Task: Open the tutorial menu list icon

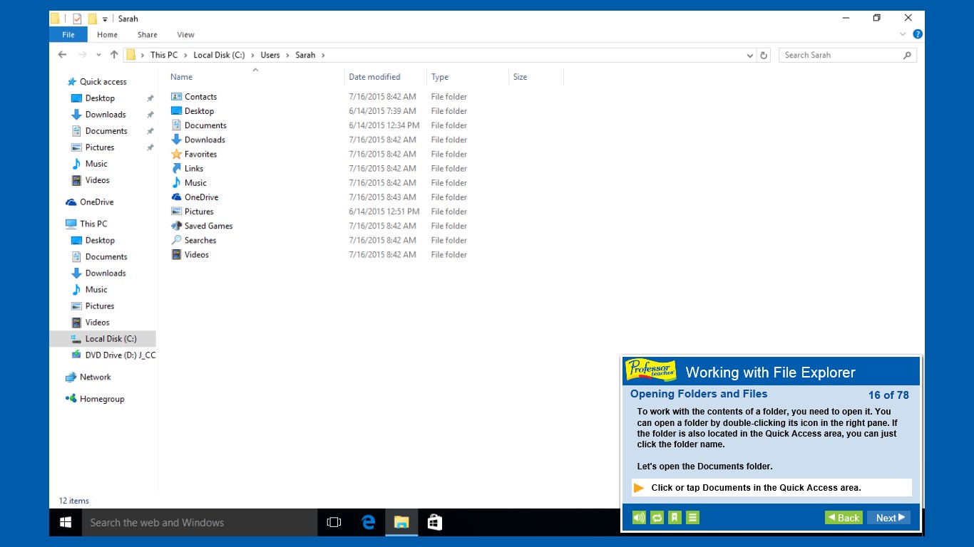Action: [x=692, y=518]
